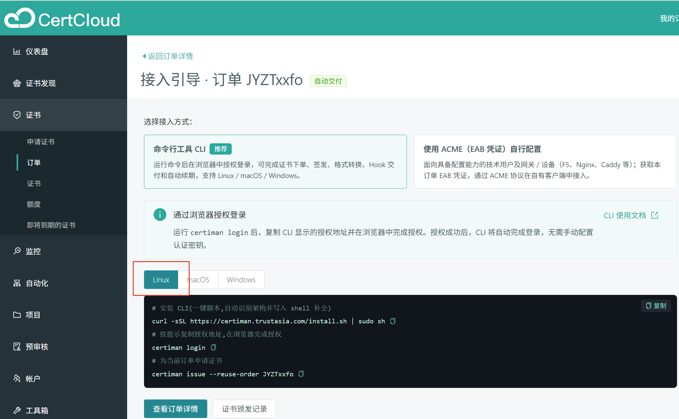Copy the curl install command line

coord(393,321)
